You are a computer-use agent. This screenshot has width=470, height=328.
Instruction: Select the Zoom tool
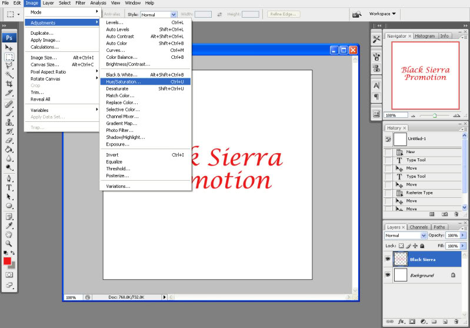tap(9, 243)
